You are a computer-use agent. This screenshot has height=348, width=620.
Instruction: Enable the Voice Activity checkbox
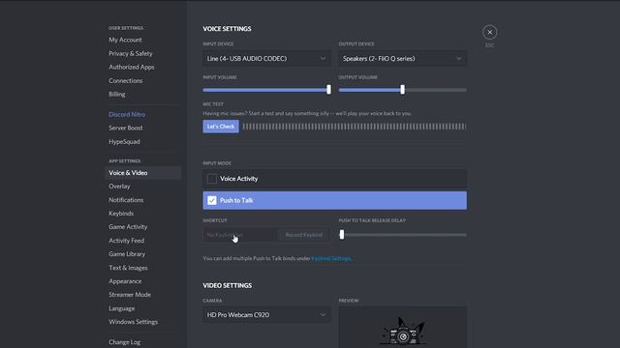(212, 179)
